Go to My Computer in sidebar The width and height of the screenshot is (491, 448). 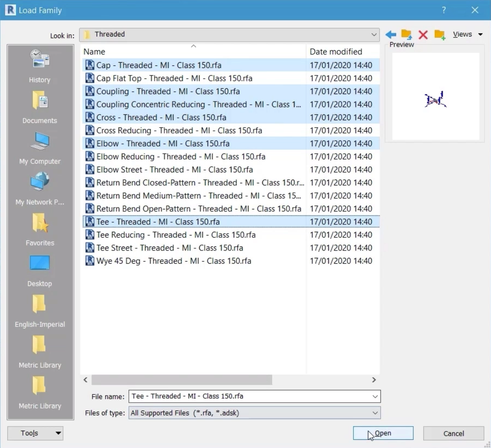point(40,148)
